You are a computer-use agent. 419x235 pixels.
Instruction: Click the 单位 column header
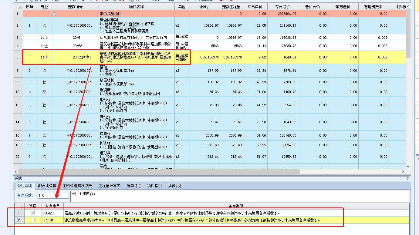[182, 7]
